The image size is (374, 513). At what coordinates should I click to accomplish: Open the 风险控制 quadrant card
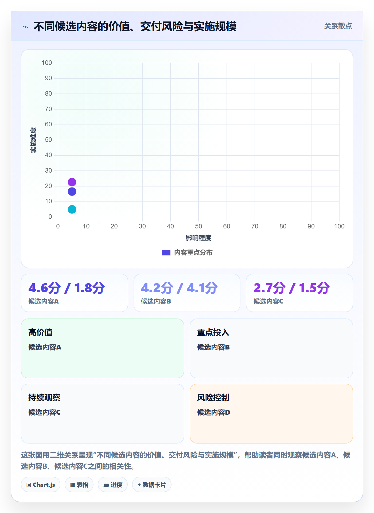pyautogui.click(x=271, y=414)
